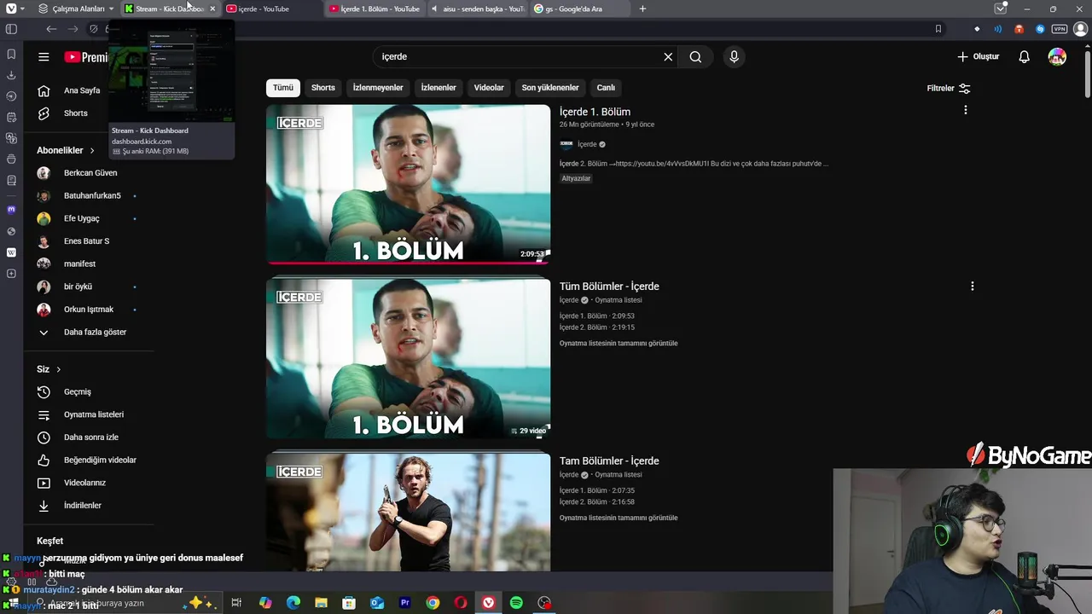This screenshot has width=1092, height=614.
Task: Toggle the browser side panel icon
Action: coord(11,29)
